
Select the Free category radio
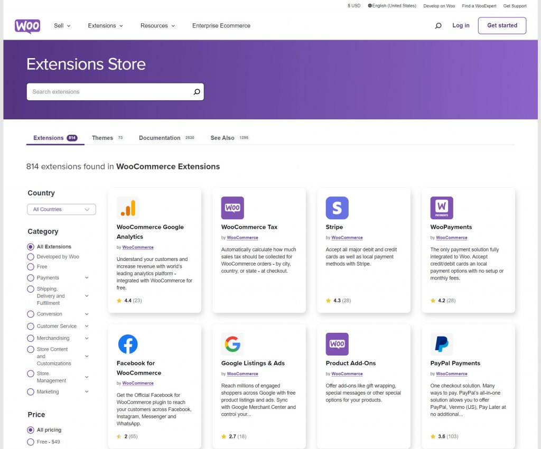pyautogui.click(x=31, y=267)
